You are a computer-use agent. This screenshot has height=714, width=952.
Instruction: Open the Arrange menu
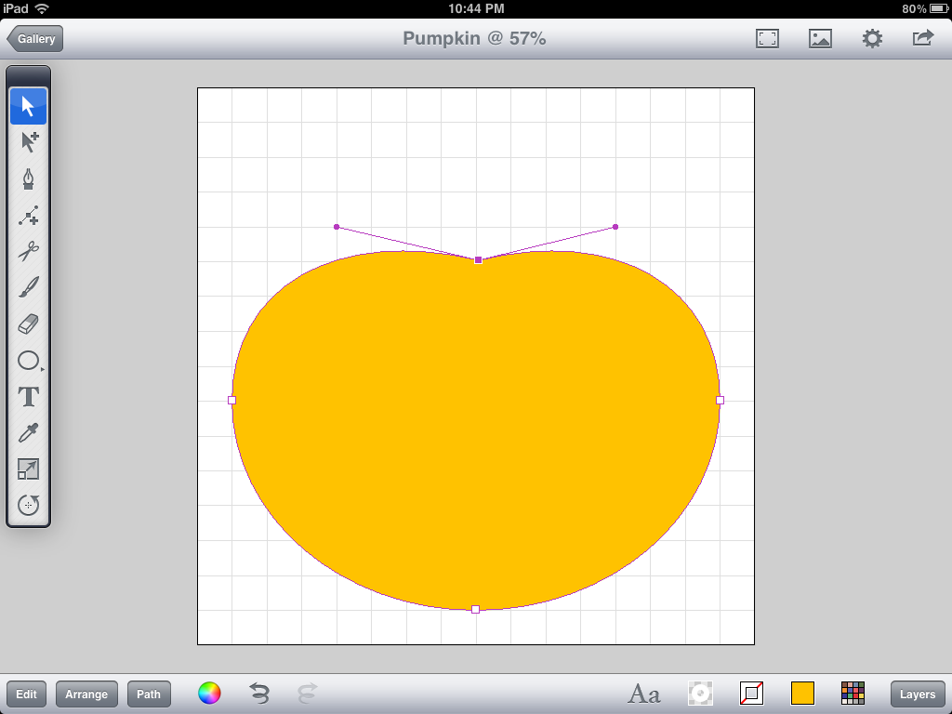(86, 694)
